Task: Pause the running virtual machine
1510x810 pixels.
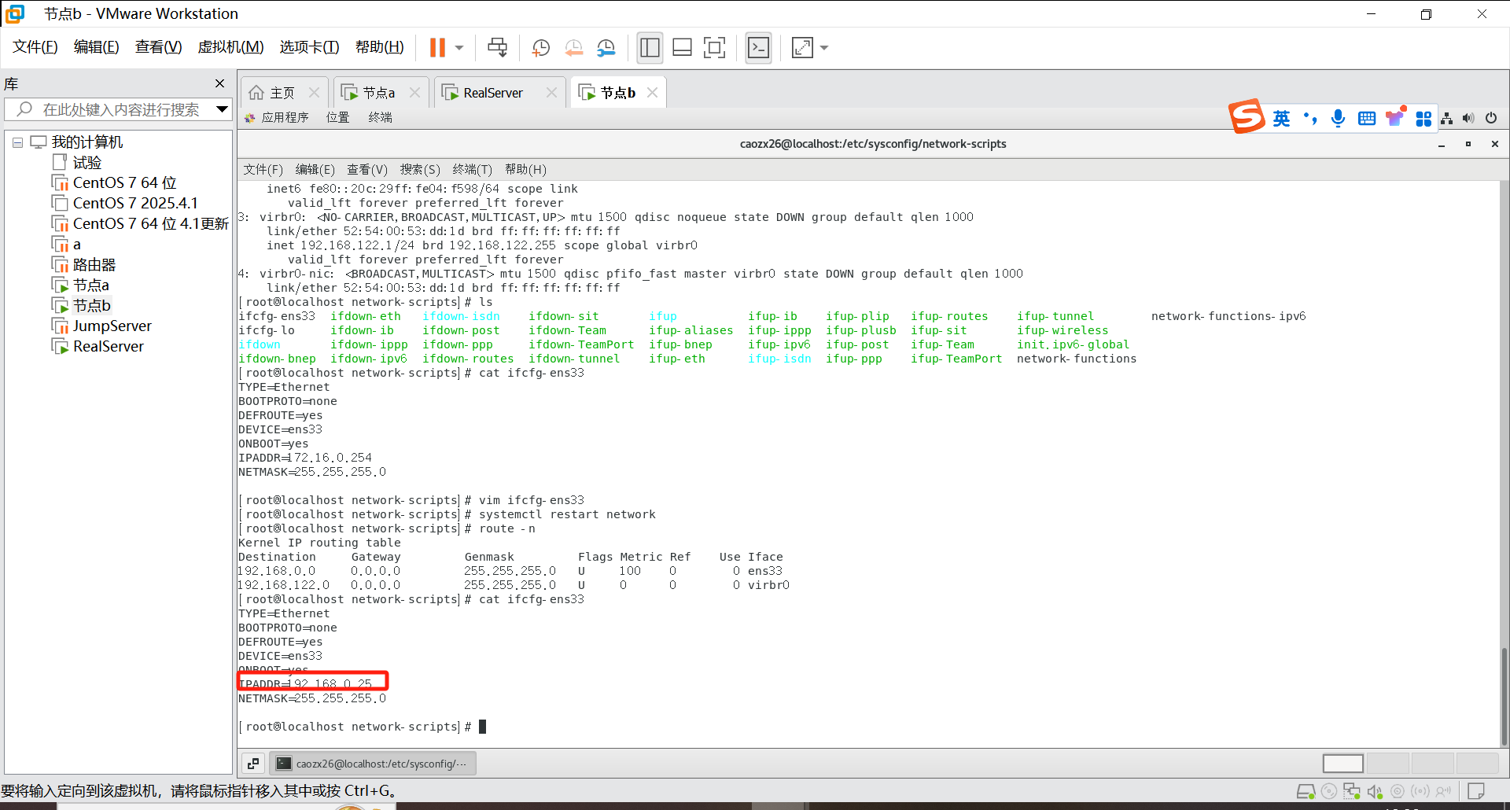Action: [437, 48]
